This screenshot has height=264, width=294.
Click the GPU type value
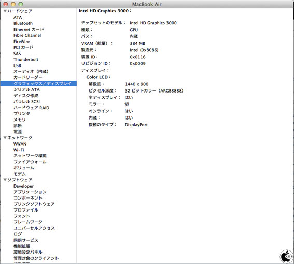pyautogui.click(x=134, y=30)
